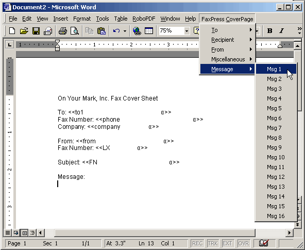Toggle TRK track changes indicator

coord(213,243)
